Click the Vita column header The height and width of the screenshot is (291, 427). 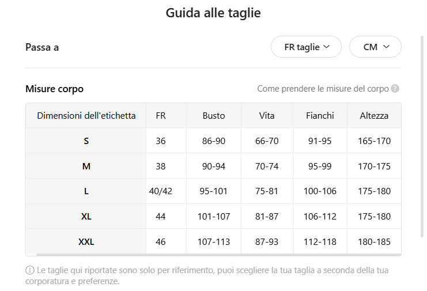pyautogui.click(x=267, y=115)
